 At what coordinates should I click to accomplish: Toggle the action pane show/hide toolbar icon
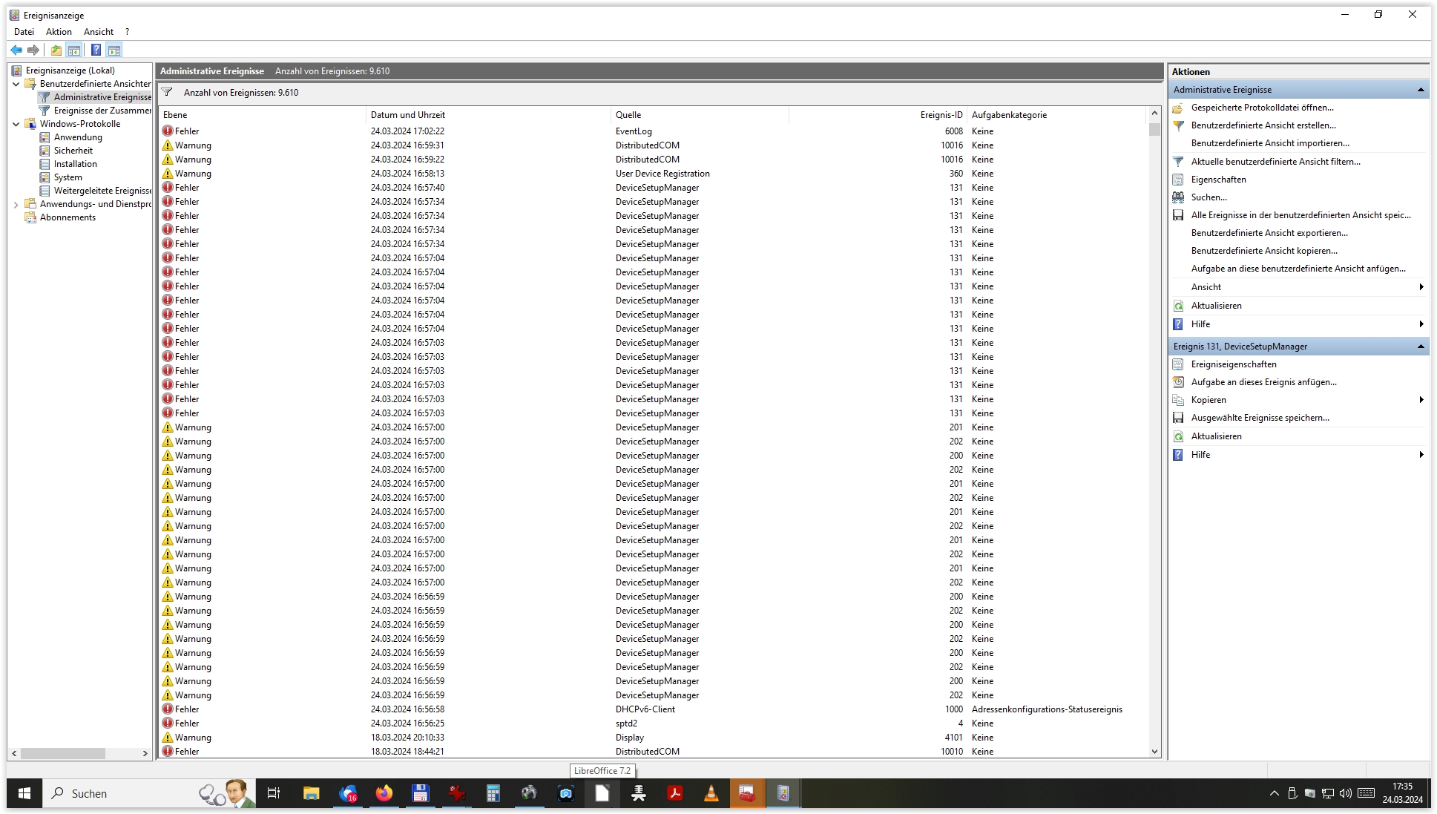pyautogui.click(x=114, y=50)
